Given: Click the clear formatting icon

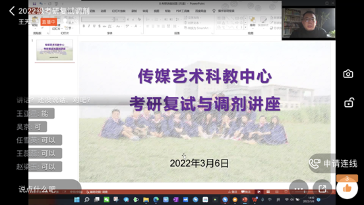Looking at the screenshot, I should [x=139, y=19].
